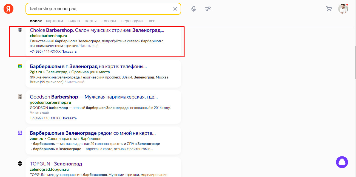Visit the zelenograd.topgun.ru URL link
Screen dimensions: 356x177
point(49,170)
